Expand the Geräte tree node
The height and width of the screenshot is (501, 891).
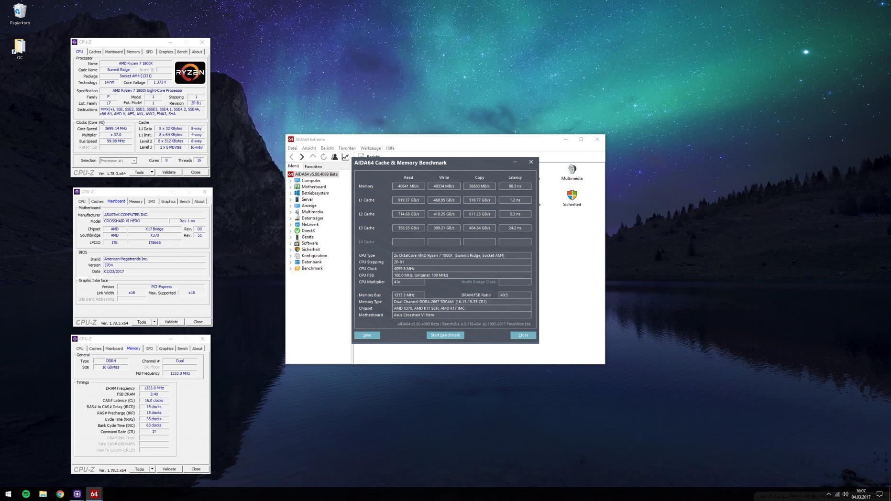point(290,237)
